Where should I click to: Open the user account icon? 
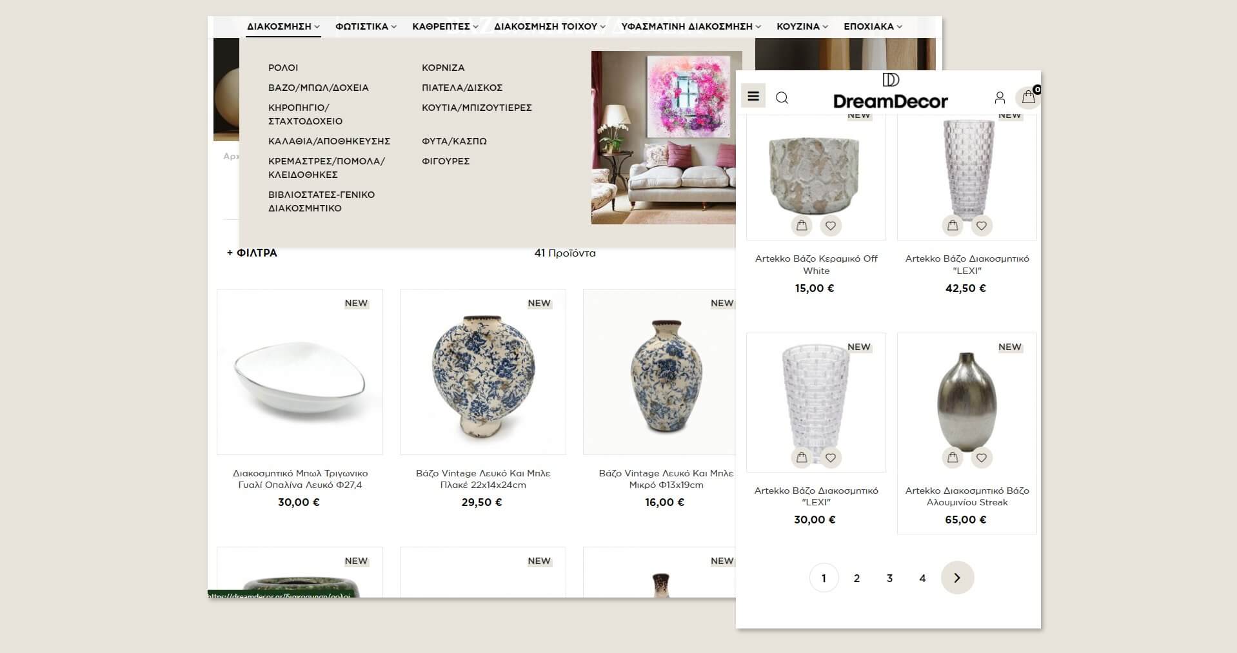tap(999, 98)
